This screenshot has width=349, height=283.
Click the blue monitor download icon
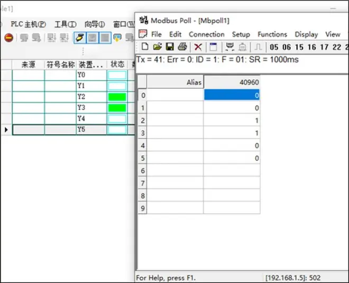pyautogui.click(x=117, y=38)
